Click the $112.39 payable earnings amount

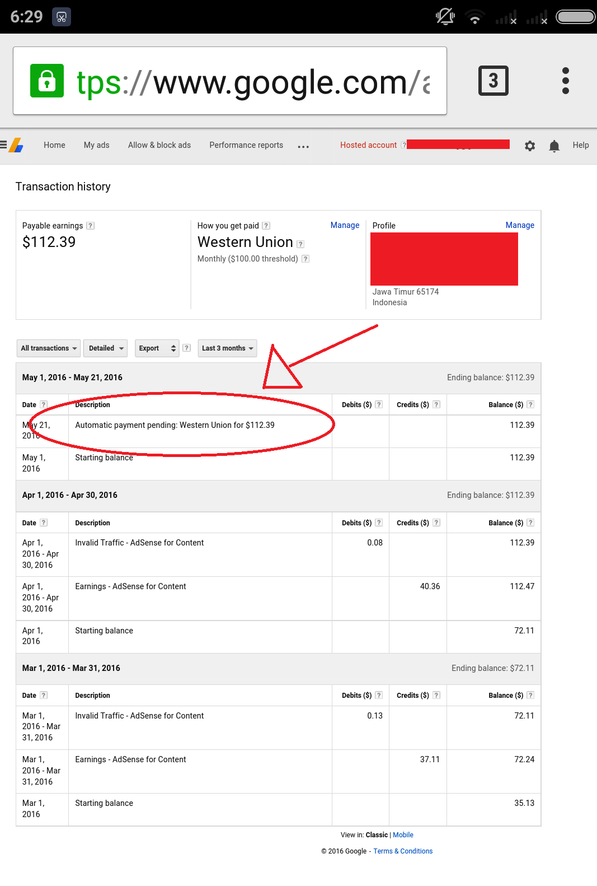click(49, 242)
